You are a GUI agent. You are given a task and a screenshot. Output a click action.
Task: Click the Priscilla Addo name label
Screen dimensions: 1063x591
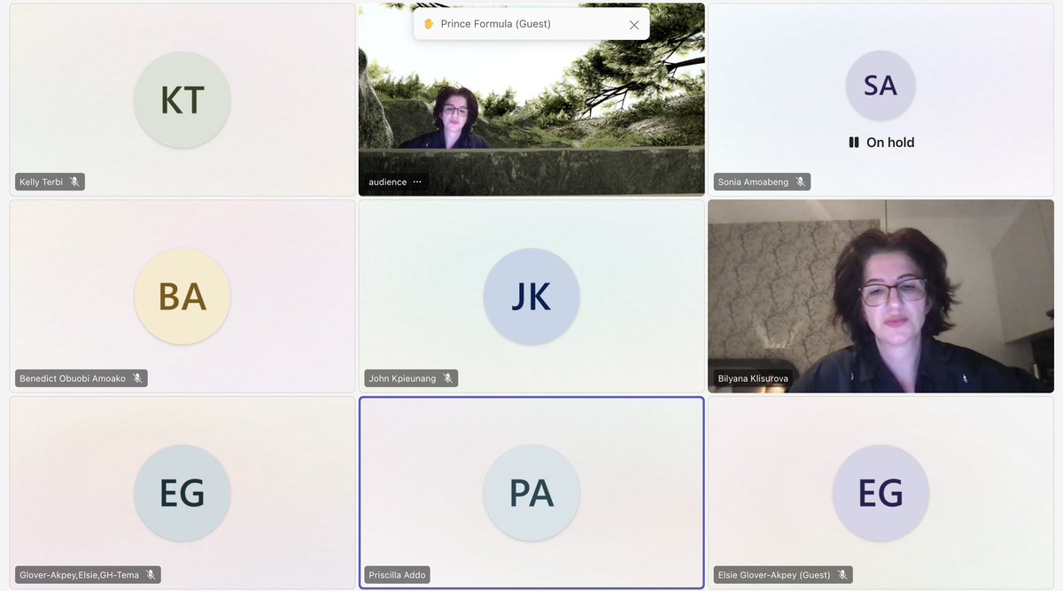(398, 575)
